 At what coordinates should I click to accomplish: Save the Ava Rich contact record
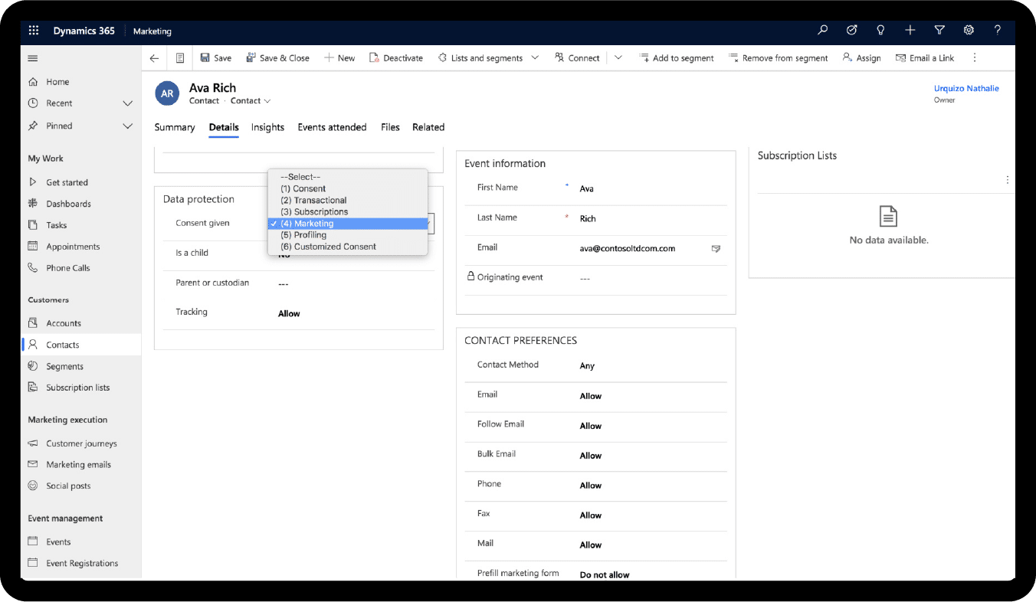(x=215, y=57)
